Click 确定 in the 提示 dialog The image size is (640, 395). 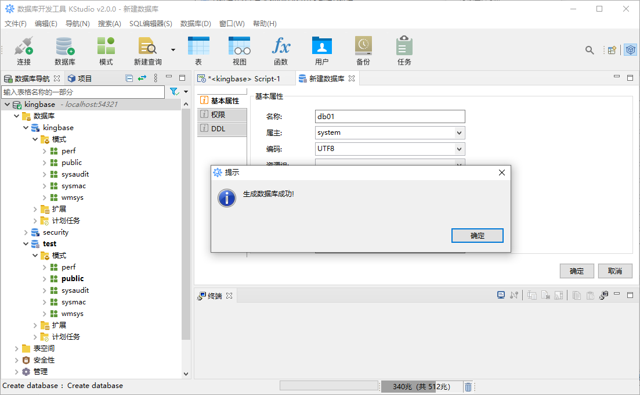477,235
